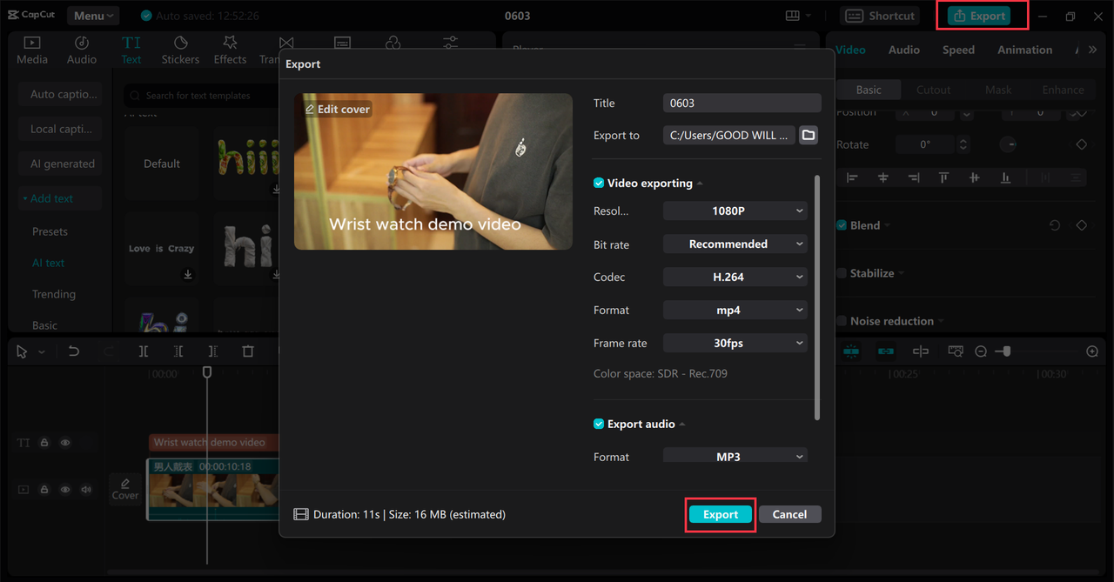Open the Shortcut keyboard panel
1114x582 pixels.
880,16
